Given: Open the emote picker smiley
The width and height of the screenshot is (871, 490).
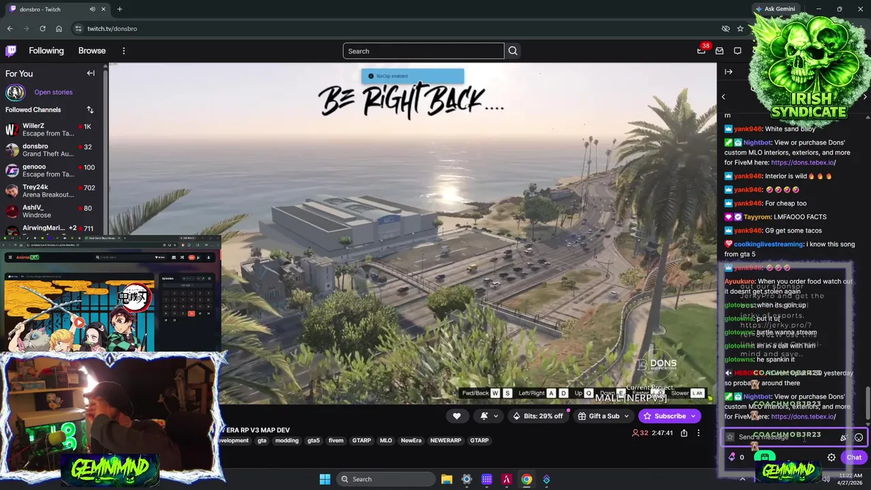Looking at the screenshot, I should pos(859,438).
